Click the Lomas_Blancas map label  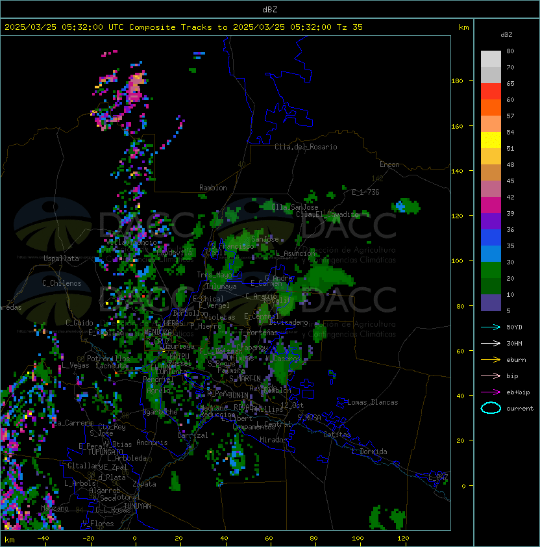373,402
